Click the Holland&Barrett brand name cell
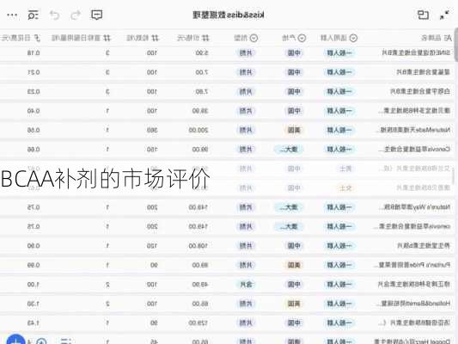Viewport: 458px width, 344px height. 416,304
